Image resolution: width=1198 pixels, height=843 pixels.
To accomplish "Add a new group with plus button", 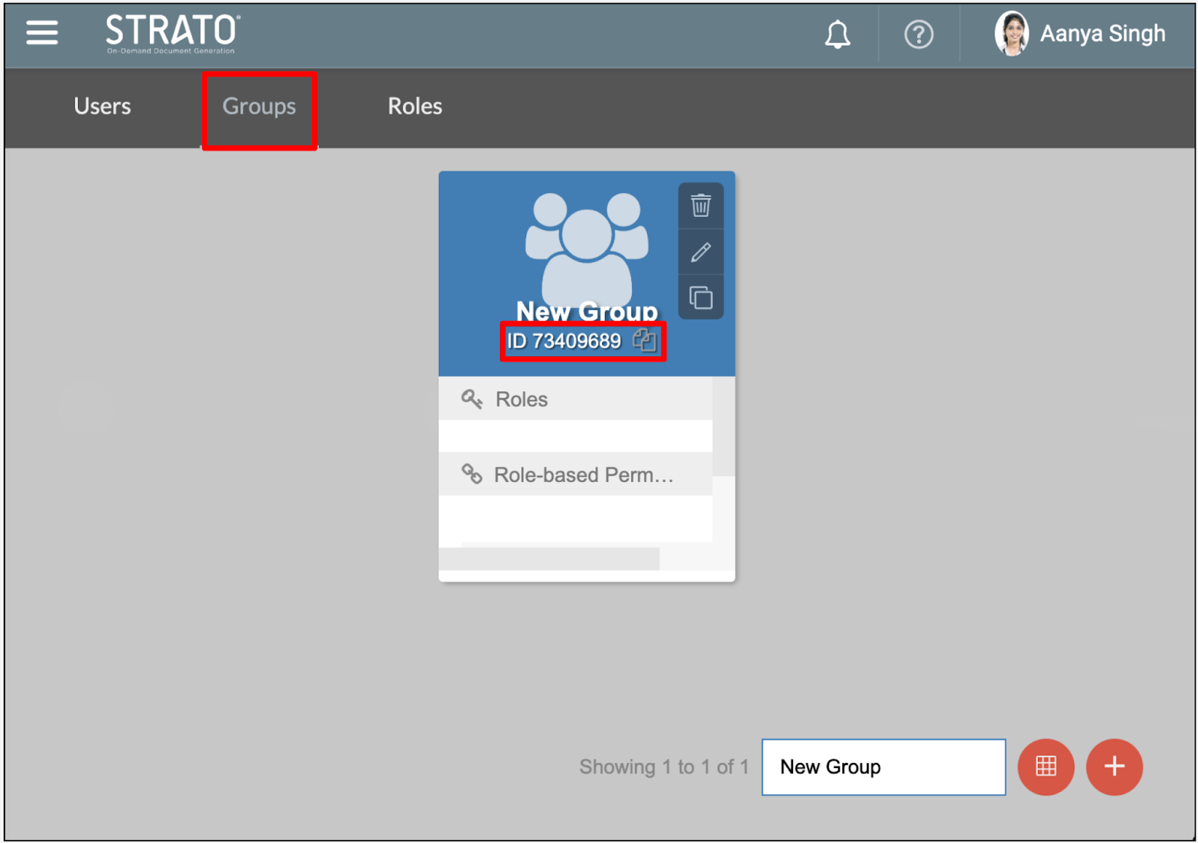I will (1114, 767).
